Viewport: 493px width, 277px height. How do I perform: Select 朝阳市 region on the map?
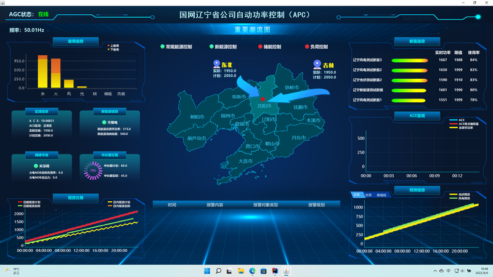tap(197, 117)
